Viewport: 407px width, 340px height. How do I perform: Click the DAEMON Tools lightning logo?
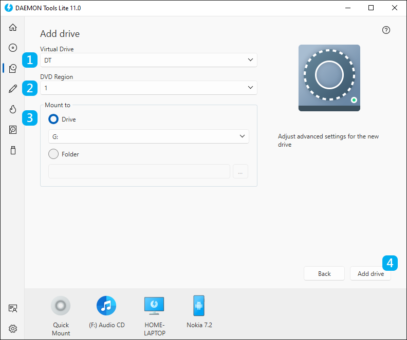pos(9,8)
